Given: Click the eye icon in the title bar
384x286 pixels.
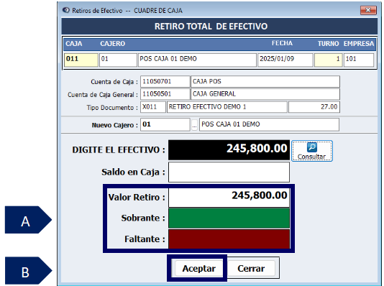Looking at the screenshot, I should (66, 10).
